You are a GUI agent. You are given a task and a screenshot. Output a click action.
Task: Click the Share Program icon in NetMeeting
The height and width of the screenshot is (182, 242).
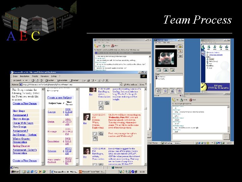coord(159,91)
